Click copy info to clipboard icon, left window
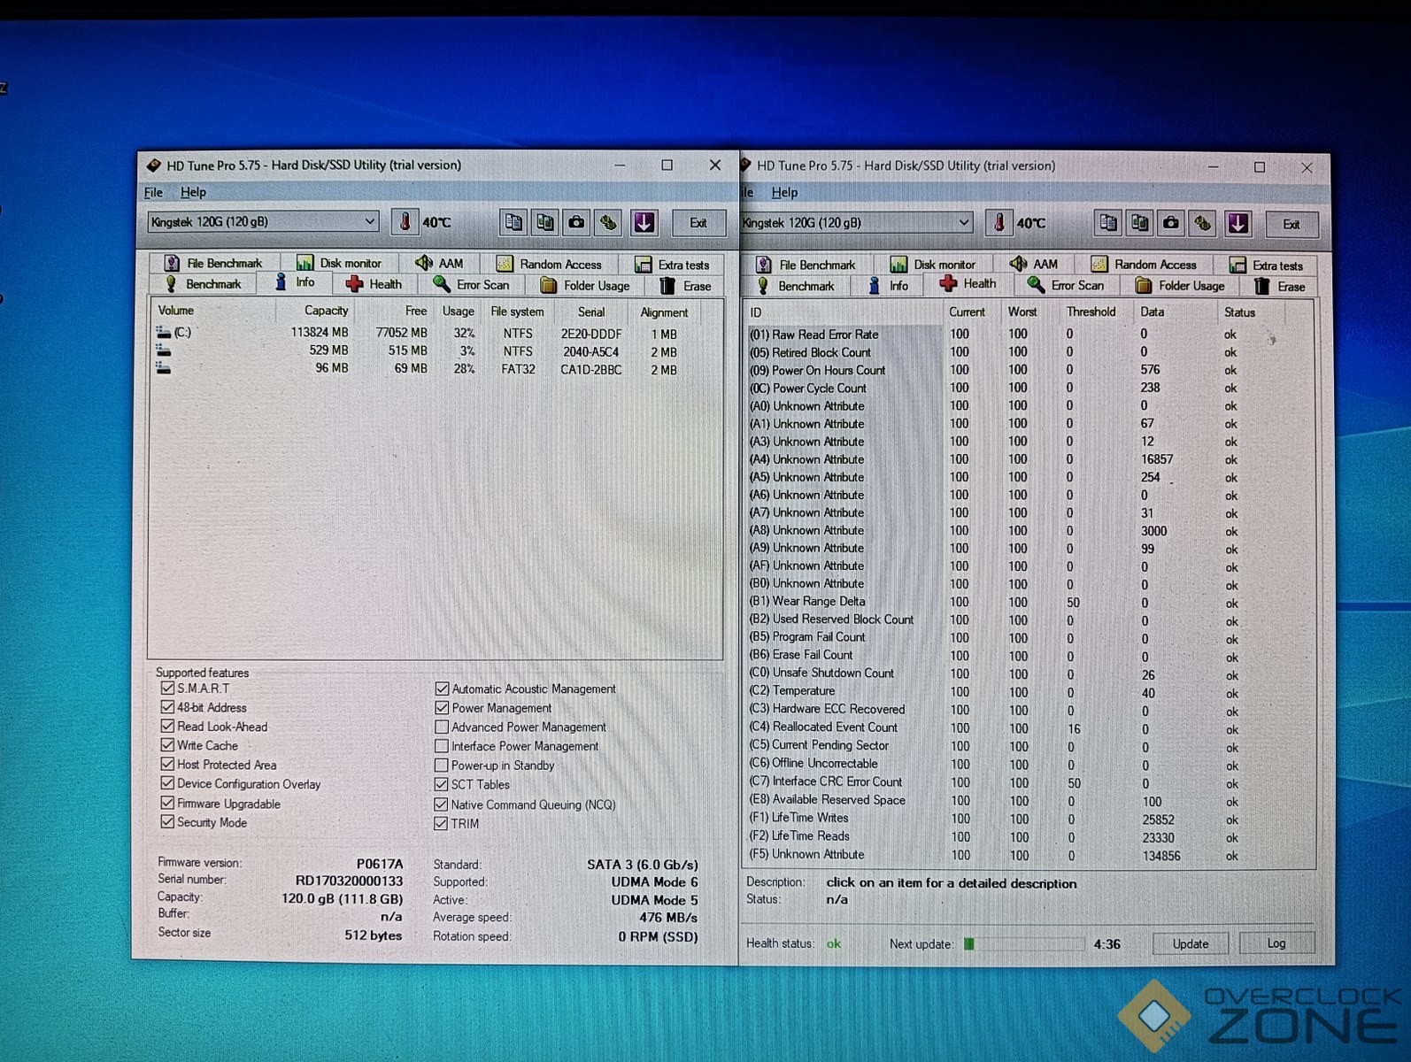Image resolution: width=1411 pixels, height=1062 pixels. click(x=513, y=222)
